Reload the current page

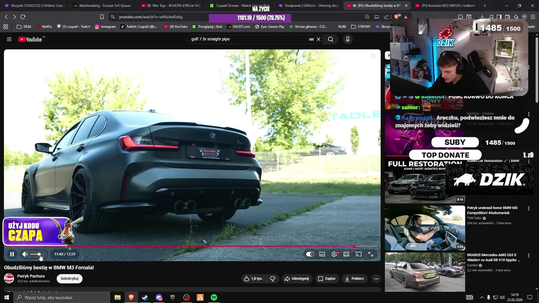click(x=23, y=17)
